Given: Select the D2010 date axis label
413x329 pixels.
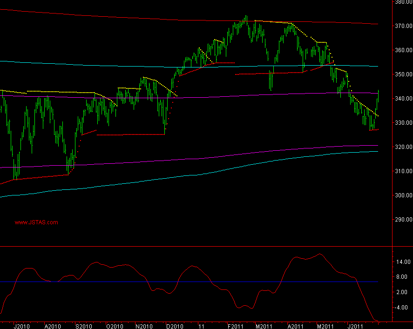Looking at the screenshot, I should pos(174,326).
